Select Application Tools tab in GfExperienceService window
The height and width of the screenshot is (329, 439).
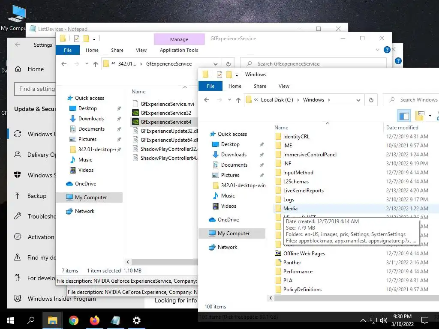(179, 50)
